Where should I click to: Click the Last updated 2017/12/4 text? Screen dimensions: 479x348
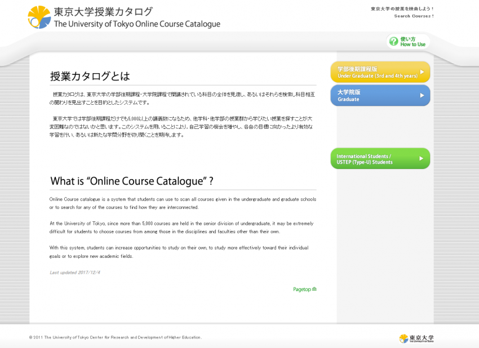click(75, 273)
